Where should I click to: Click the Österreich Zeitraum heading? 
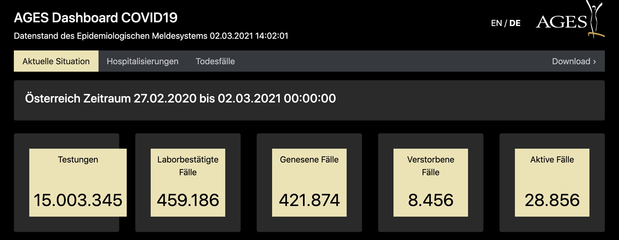click(x=180, y=98)
